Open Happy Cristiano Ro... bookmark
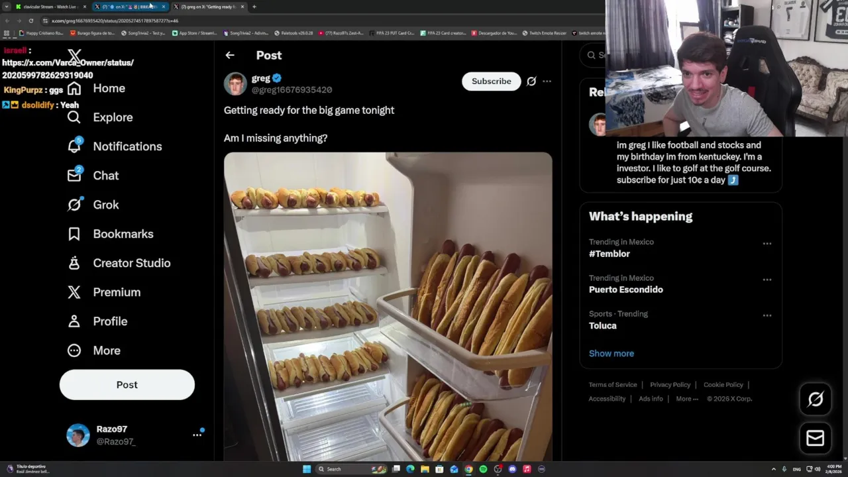Viewport: 848px width, 477px height. (41, 33)
